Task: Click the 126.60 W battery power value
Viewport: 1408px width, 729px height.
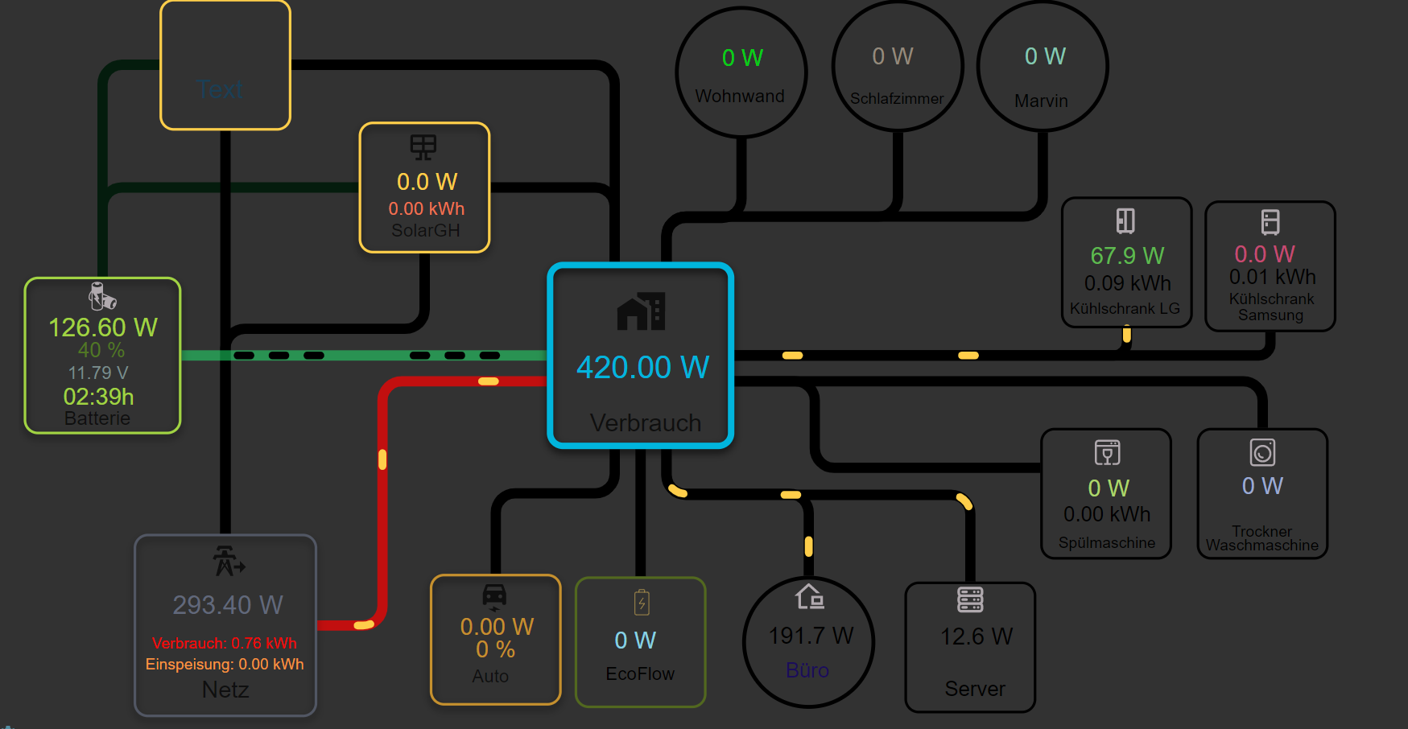Action: pyautogui.click(x=103, y=327)
